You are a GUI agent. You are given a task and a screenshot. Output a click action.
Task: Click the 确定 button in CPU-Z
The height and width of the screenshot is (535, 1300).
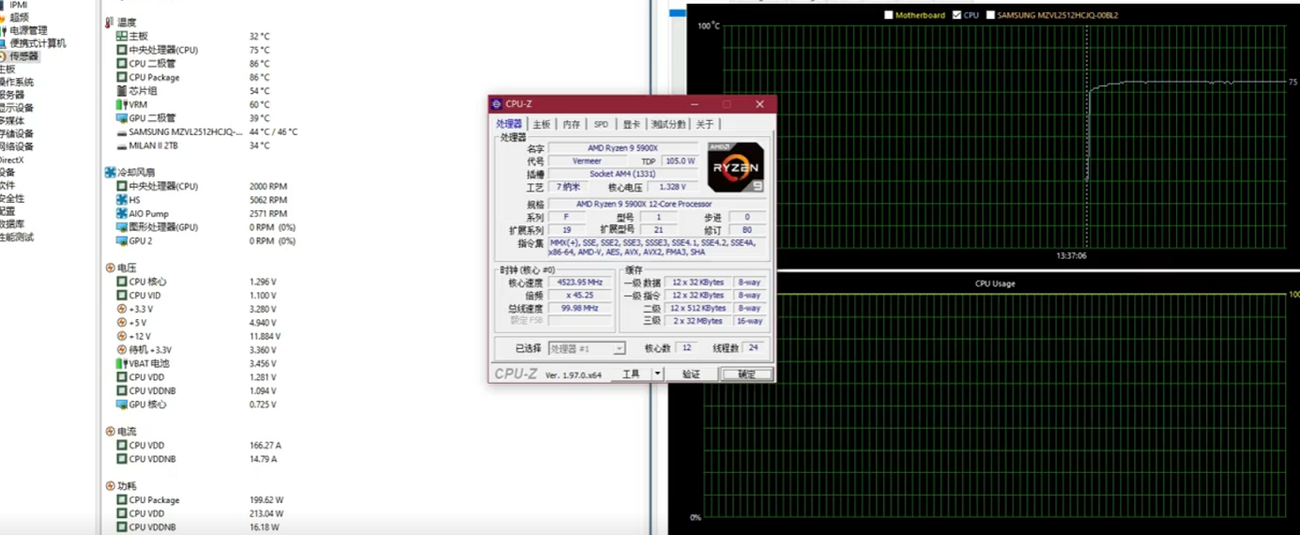coord(746,374)
